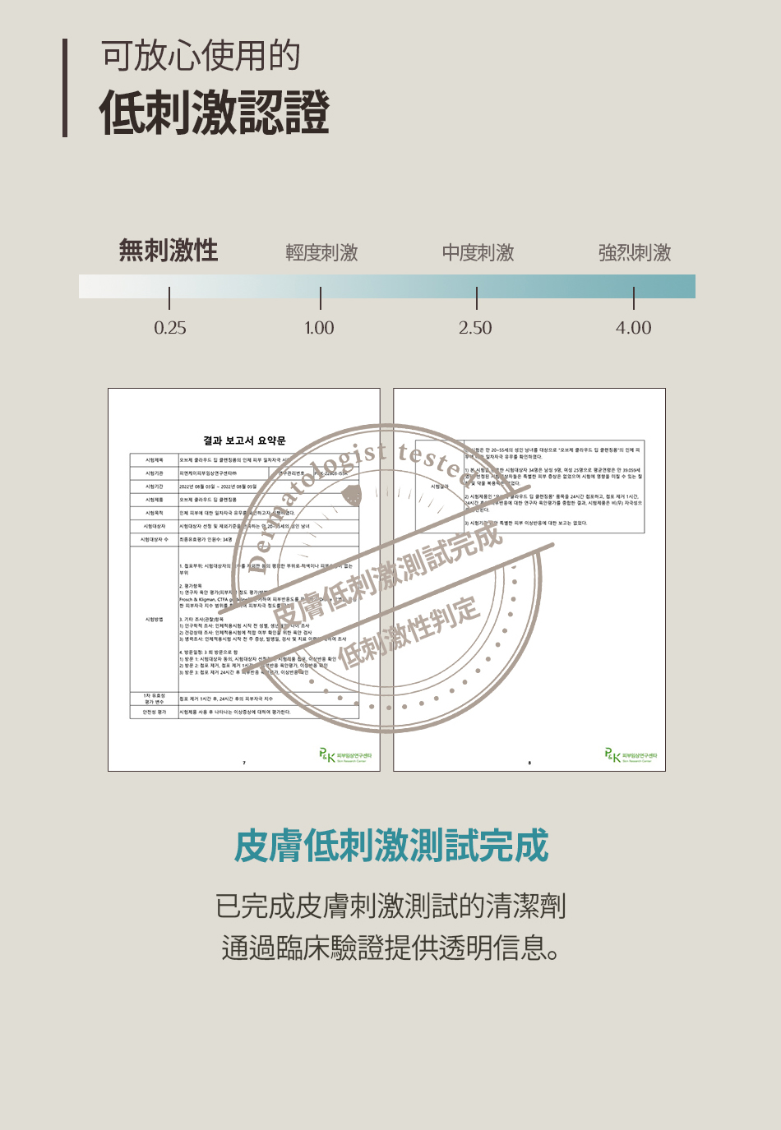Click the 2.50 scale value
Screen dimensions: 781x1130
tap(475, 328)
